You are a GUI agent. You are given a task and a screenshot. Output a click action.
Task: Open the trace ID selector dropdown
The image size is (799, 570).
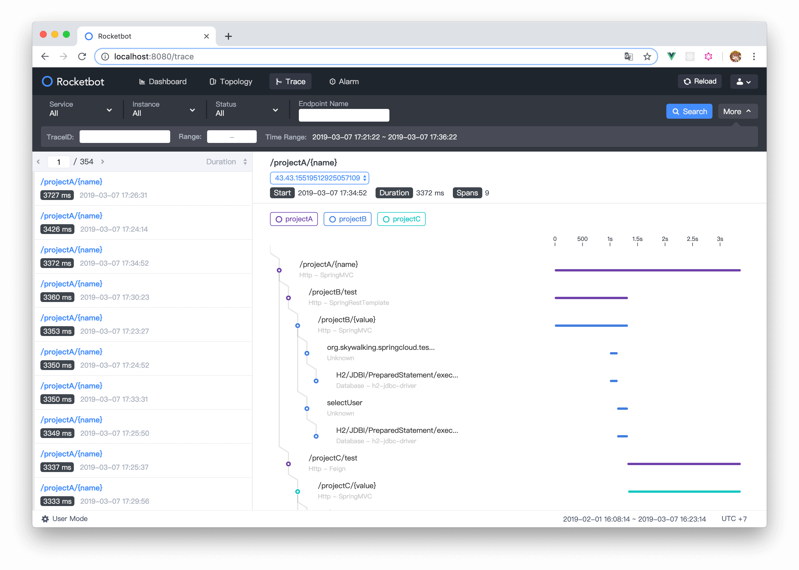pyautogui.click(x=319, y=178)
